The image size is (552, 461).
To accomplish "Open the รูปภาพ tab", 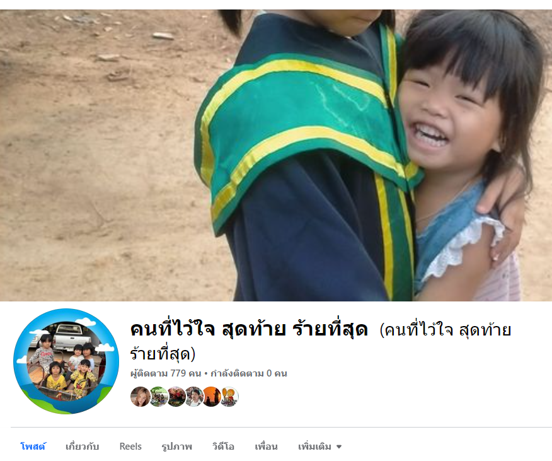I will 176,446.
